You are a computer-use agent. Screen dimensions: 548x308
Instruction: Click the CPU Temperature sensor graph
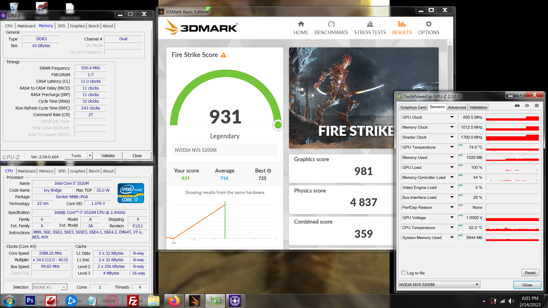point(512,228)
